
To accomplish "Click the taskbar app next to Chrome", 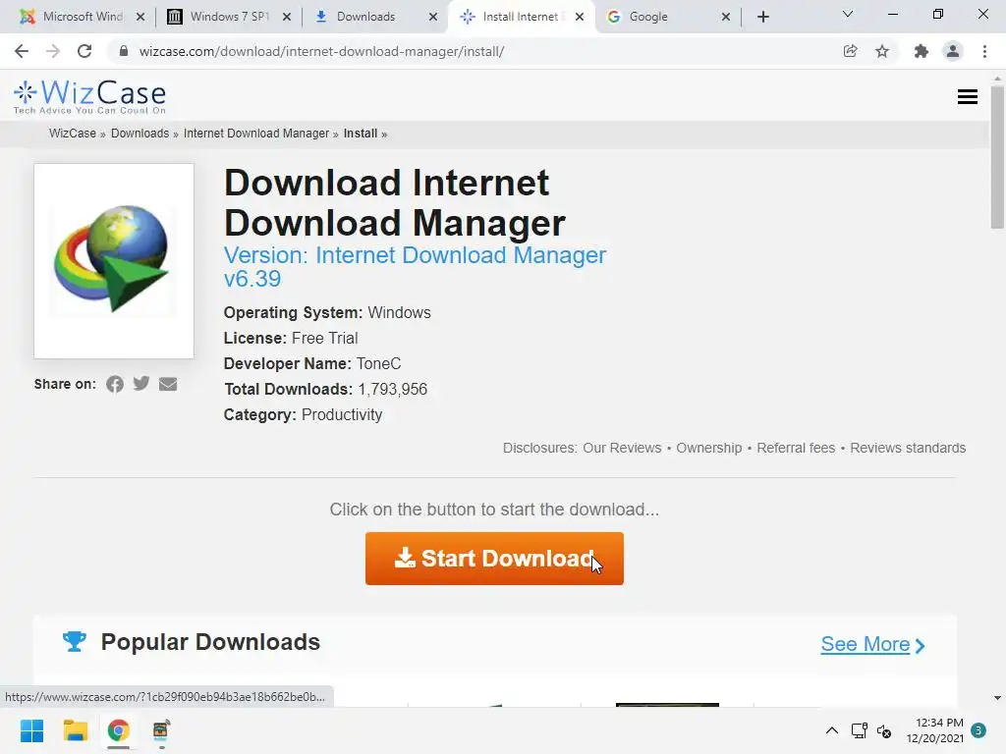I will pos(161,730).
